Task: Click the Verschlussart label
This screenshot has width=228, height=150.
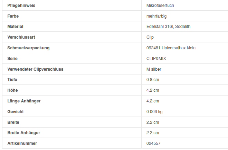Action: click(21, 37)
